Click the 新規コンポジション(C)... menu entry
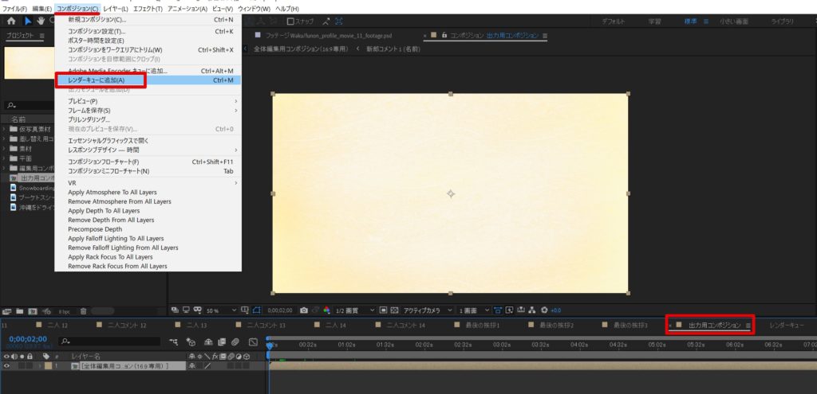Screen dimensions: 817x394 click(97, 19)
